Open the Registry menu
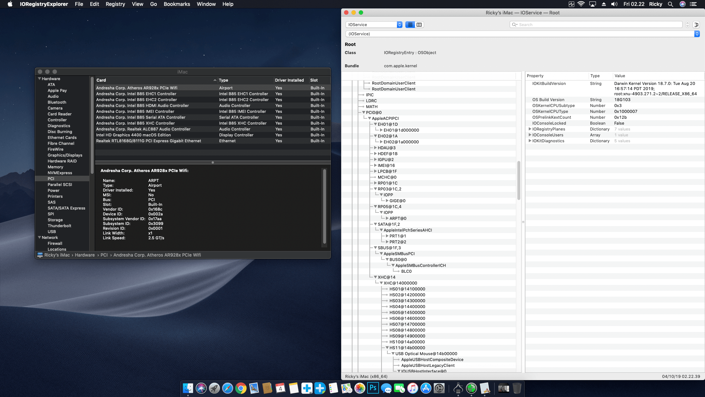 point(115,4)
